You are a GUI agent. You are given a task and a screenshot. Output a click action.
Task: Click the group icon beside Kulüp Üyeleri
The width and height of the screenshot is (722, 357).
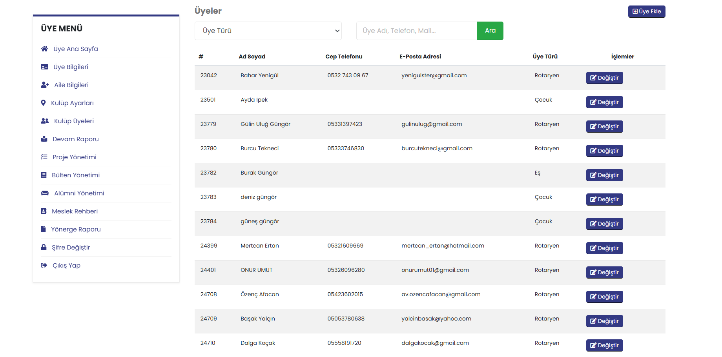tap(45, 121)
